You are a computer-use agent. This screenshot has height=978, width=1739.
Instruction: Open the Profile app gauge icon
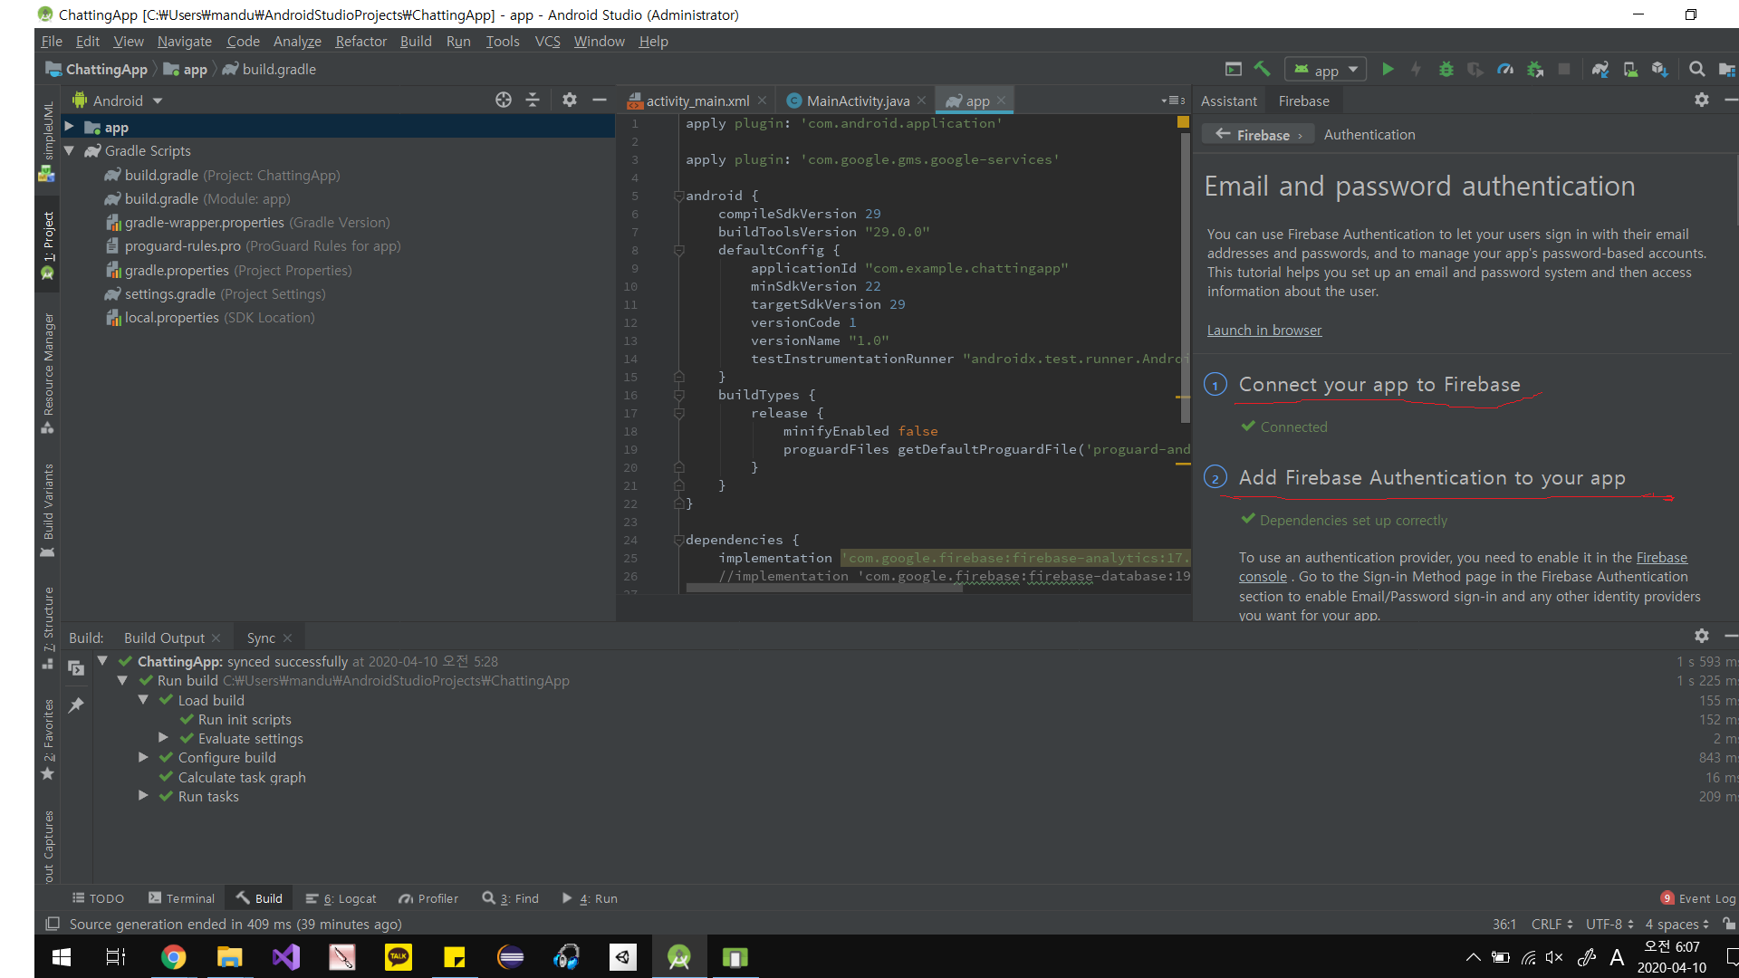(1505, 69)
